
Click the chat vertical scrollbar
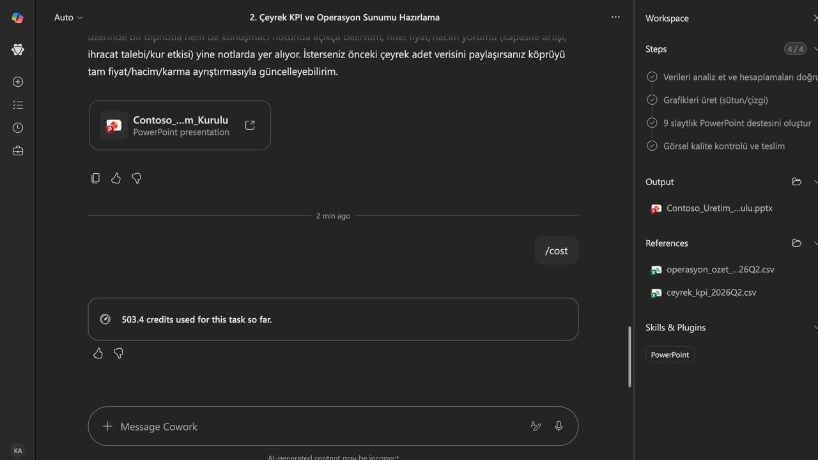pyautogui.click(x=630, y=356)
